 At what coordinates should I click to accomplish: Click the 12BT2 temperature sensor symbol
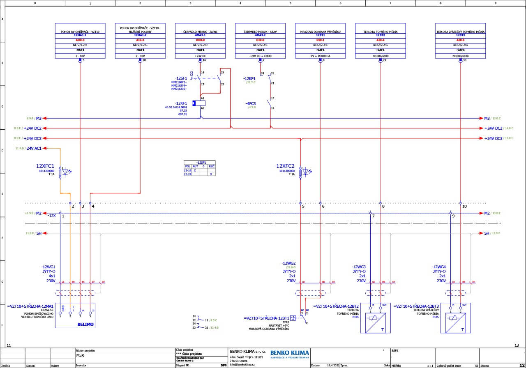tap(374, 318)
